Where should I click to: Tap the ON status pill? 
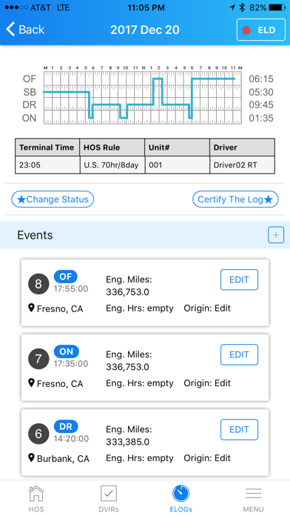pos(67,351)
